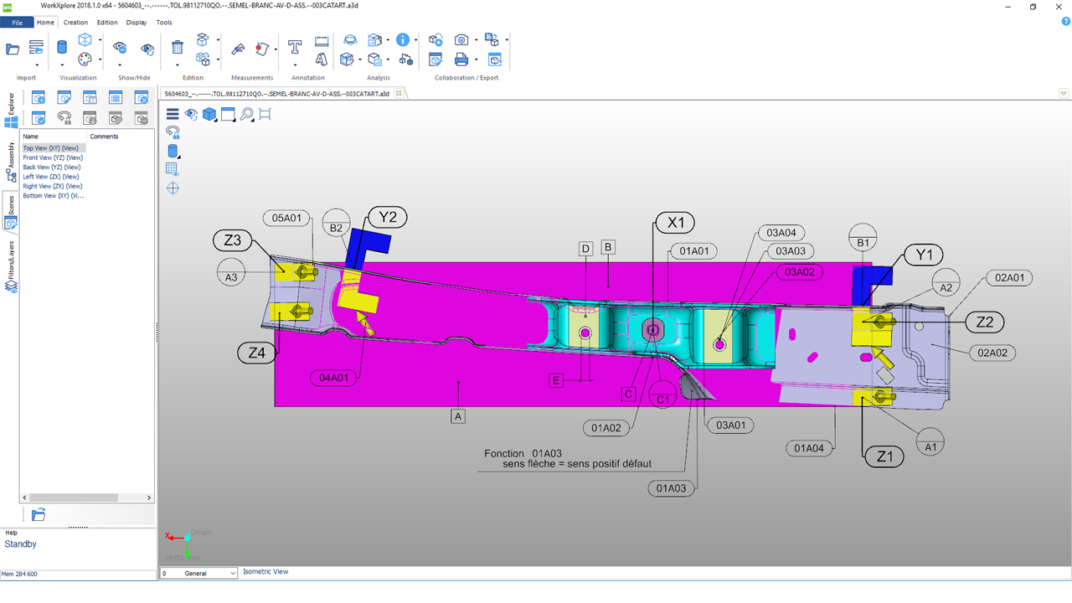Open the General layer dropdown at bottom
The width and height of the screenshot is (1072, 603).
point(232,574)
